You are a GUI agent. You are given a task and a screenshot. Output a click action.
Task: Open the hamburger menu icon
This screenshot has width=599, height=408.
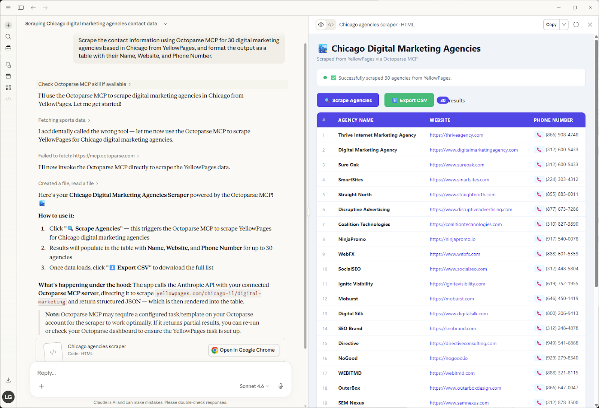click(x=8, y=7)
